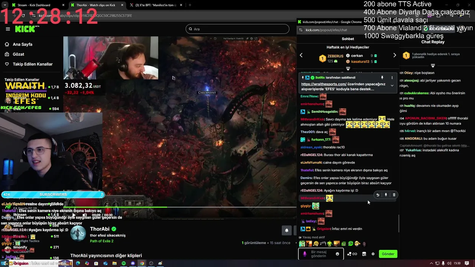Open chat settings gear

coord(373,254)
